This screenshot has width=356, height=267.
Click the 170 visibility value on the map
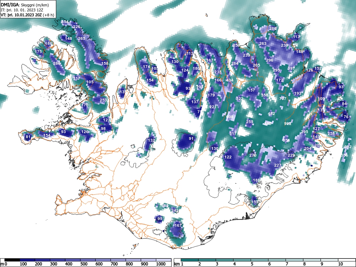[x=85, y=105]
